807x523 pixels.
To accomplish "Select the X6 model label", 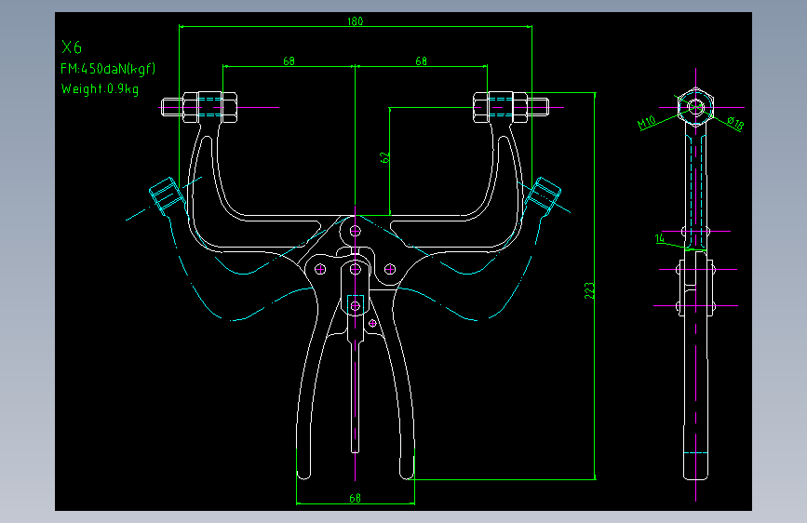I will 72,47.
